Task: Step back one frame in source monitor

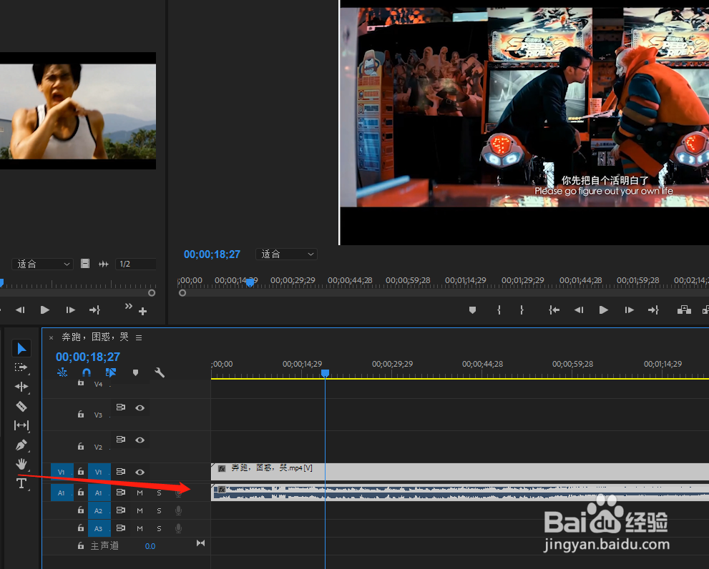Action: point(20,310)
